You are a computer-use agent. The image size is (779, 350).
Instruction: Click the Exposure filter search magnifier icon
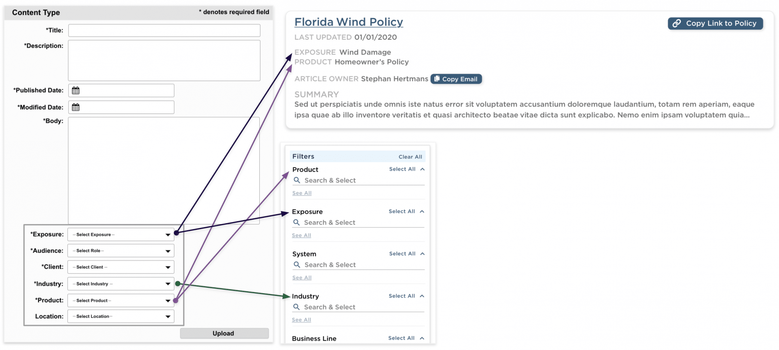[296, 222]
